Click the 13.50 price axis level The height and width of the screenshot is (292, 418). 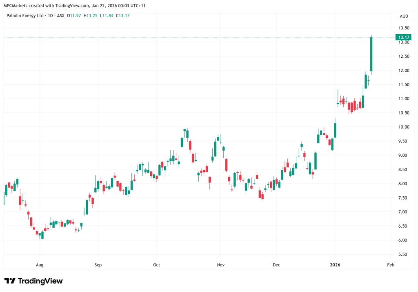pos(404,28)
